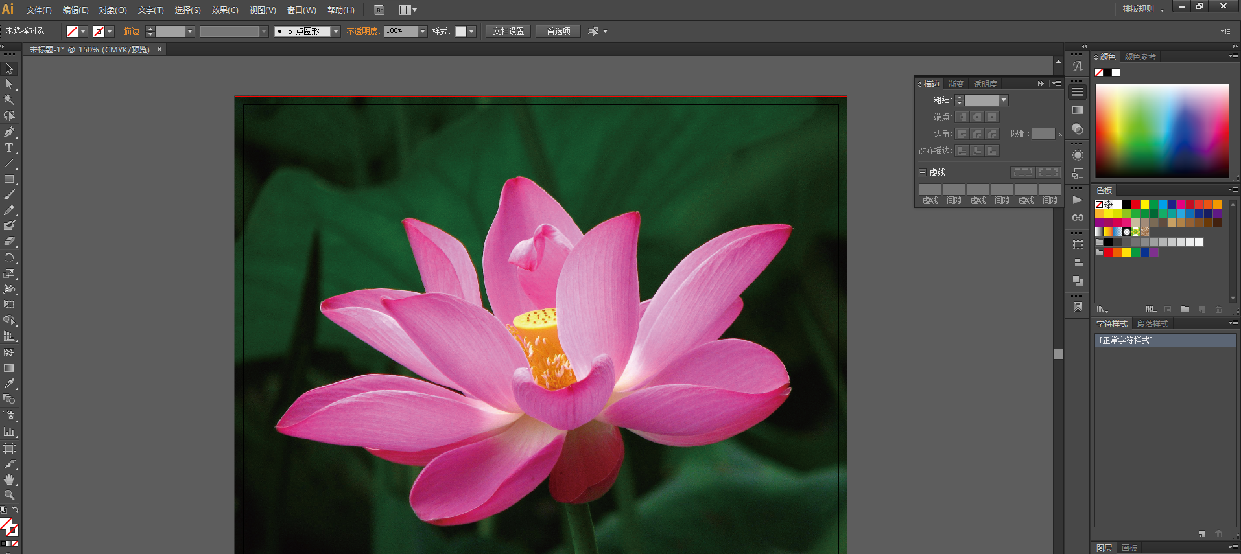Click the 描边 link in control bar

pos(132,31)
